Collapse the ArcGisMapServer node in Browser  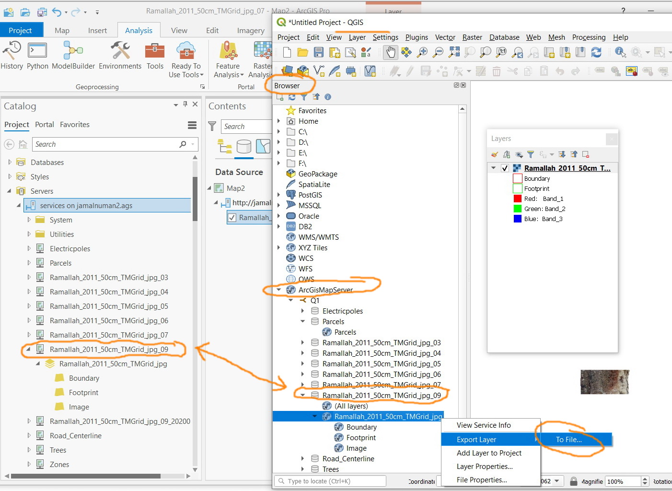point(279,290)
